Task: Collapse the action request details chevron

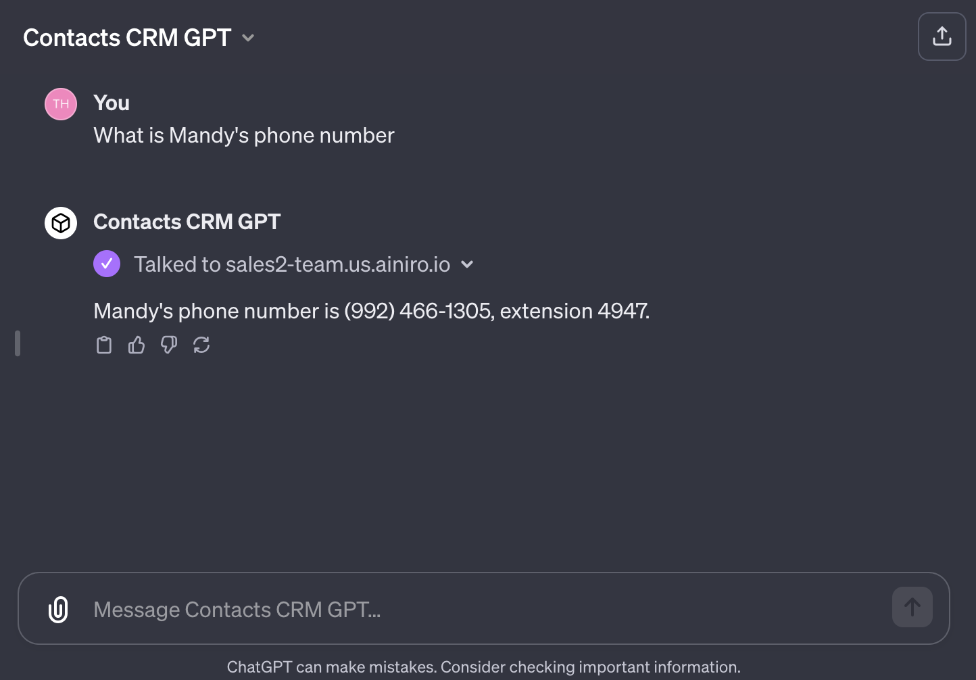Action: pos(467,265)
